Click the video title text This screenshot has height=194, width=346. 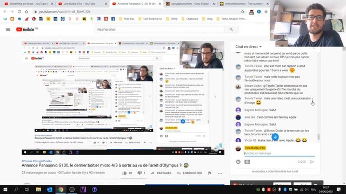105,165
